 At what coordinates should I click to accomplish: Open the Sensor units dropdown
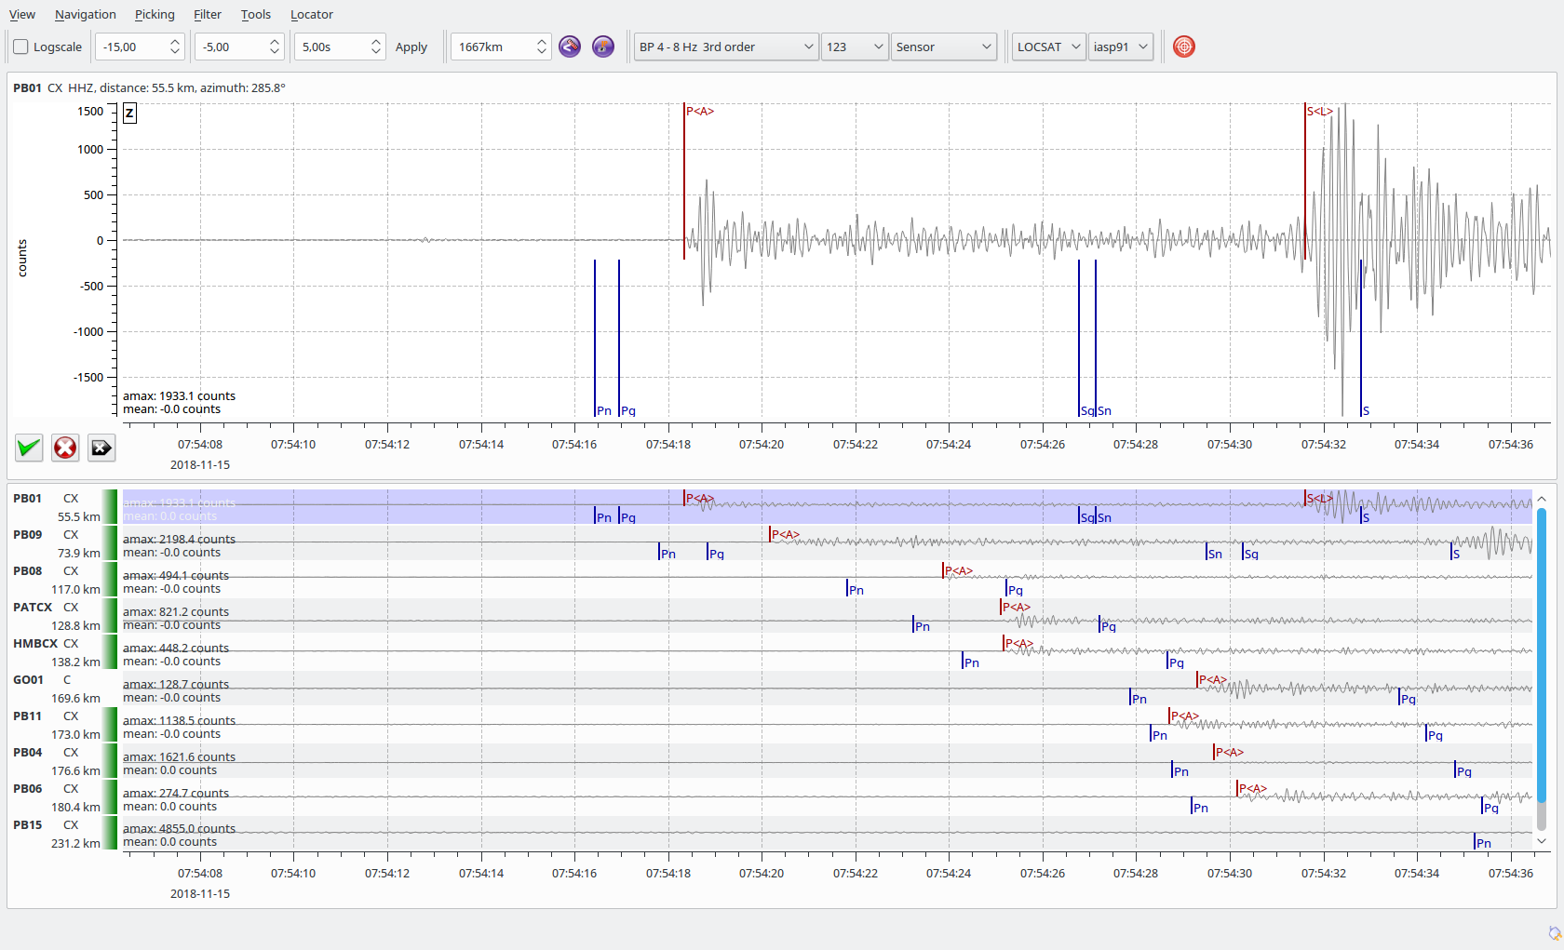944,47
